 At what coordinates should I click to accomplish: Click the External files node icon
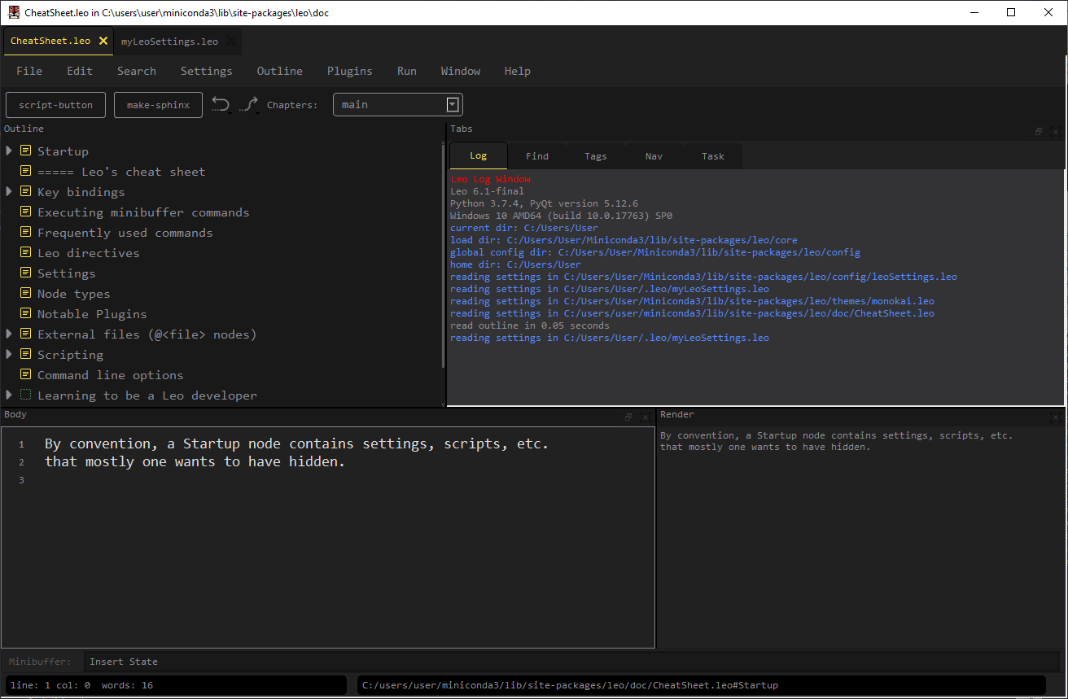click(x=25, y=334)
